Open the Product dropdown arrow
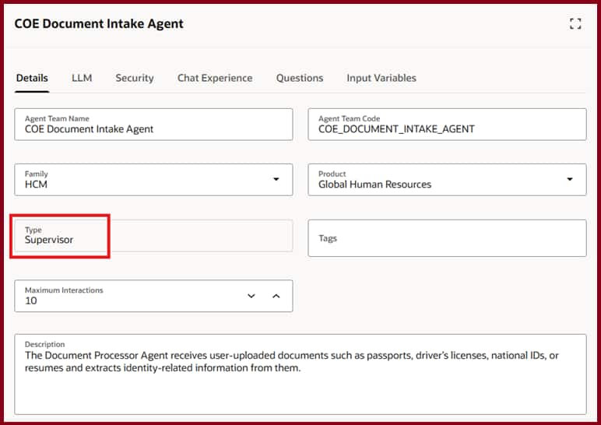This screenshot has width=601, height=425. tap(569, 180)
